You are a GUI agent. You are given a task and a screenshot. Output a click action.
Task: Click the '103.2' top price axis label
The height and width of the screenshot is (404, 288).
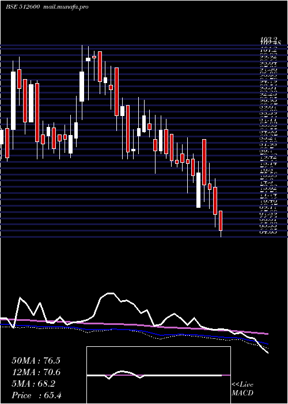[268, 39]
